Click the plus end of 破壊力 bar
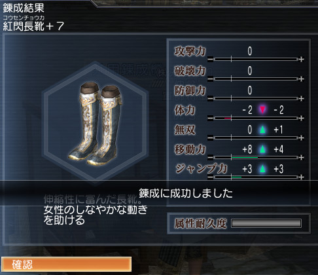This screenshot has height=275, width=318. [301, 79]
